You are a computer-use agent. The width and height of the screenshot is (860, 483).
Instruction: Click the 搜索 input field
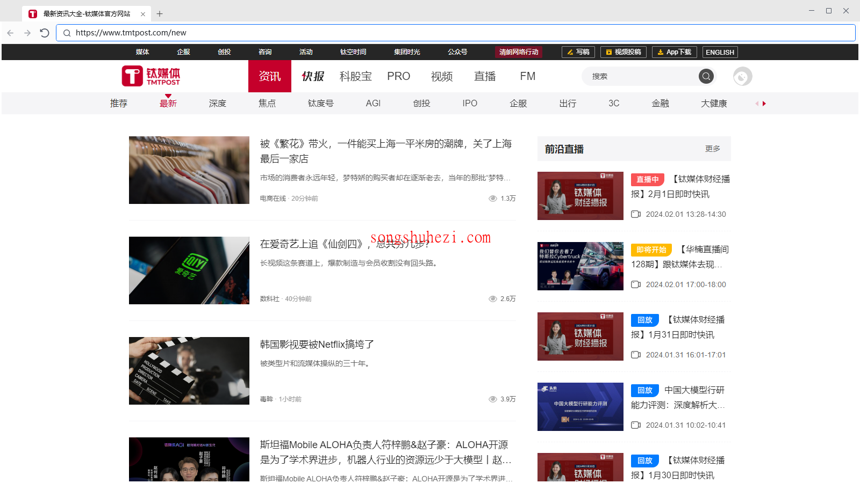coord(641,76)
